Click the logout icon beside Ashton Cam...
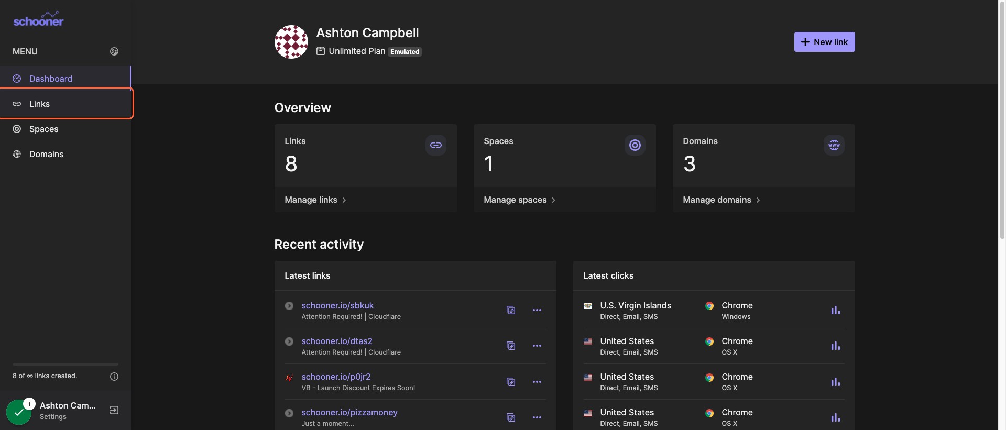Screen dimensions: 1006x430 (114, 410)
